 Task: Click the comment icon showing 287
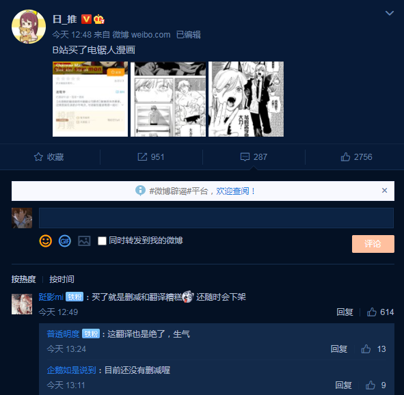245,156
